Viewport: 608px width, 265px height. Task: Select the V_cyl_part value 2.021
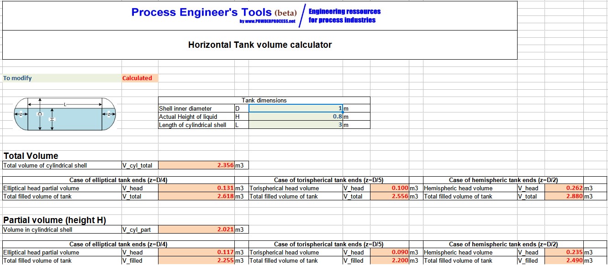[196, 229]
